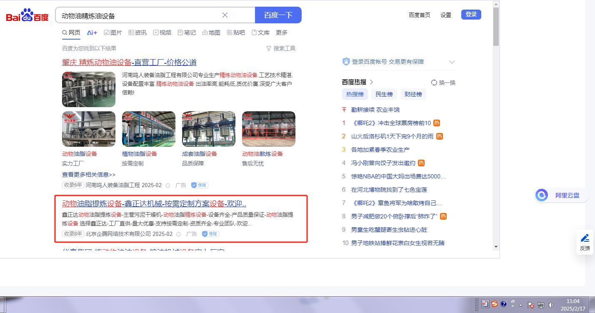Image resolution: width=595 pixels, height=313 pixels.
Task: Click the volume speaker tray icon
Action: pyautogui.click(x=551, y=305)
